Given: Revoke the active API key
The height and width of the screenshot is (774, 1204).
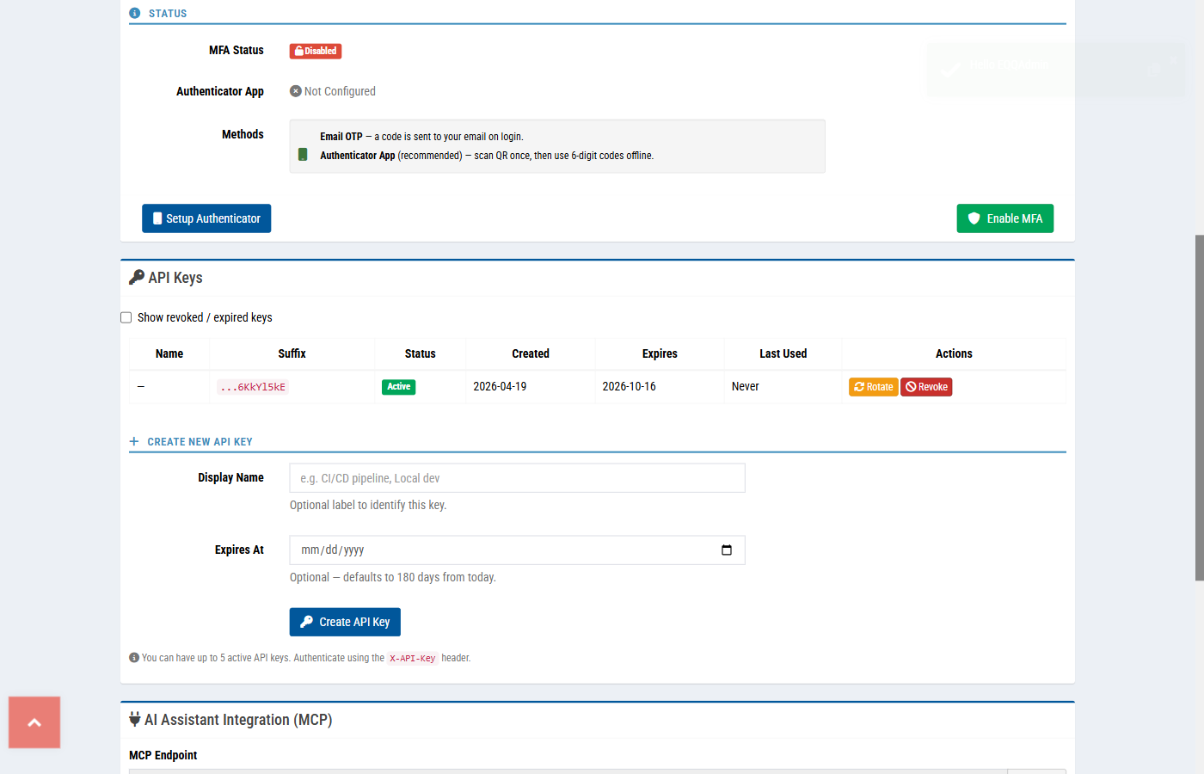Looking at the screenshot, I should pos(926,387).
